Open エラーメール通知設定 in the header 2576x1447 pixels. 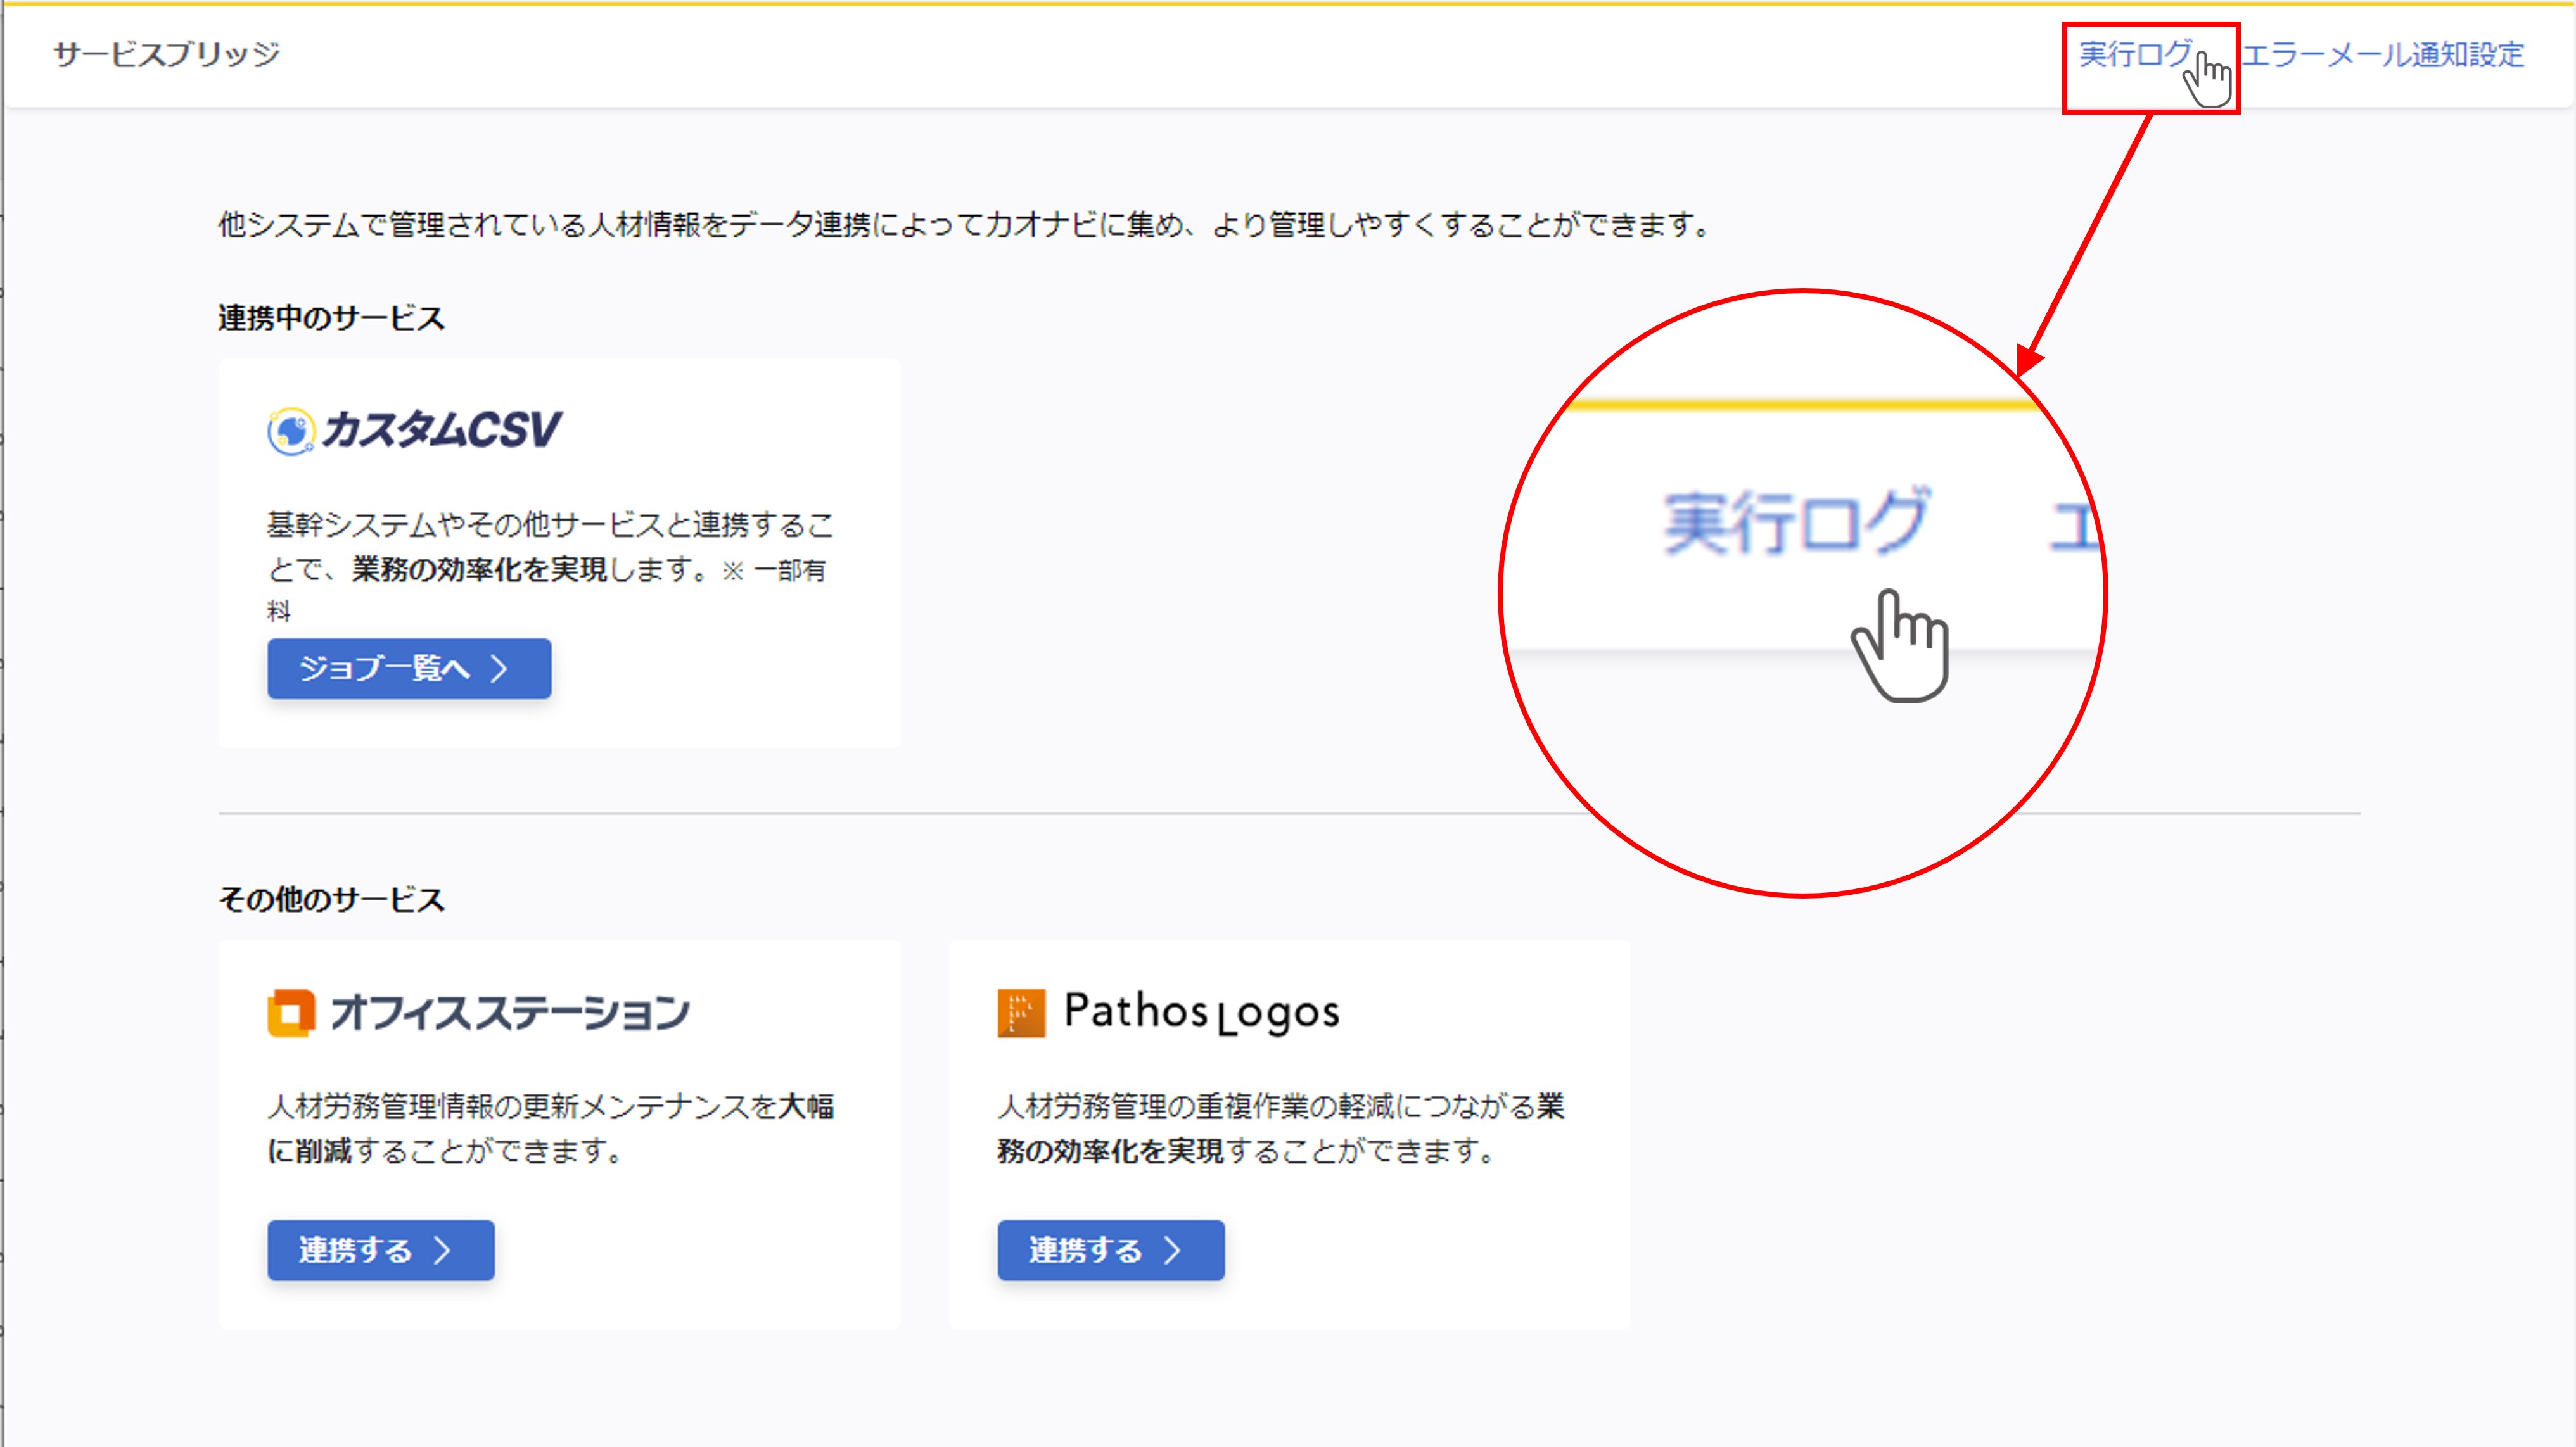point(2383,54)
